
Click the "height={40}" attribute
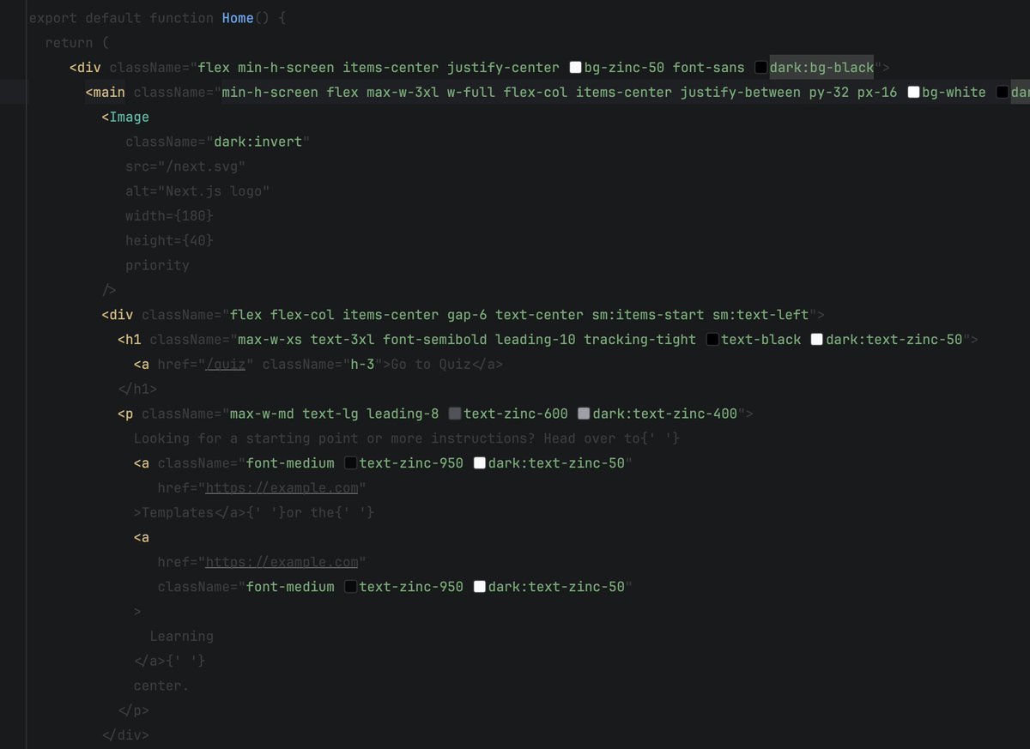(x=169, y=241)
